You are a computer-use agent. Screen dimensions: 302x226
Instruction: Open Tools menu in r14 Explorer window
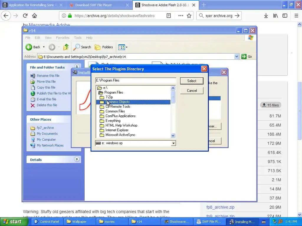coord(78,38)
